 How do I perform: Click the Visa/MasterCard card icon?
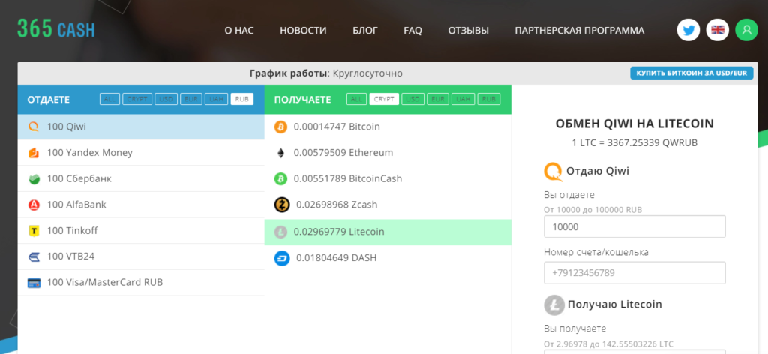pos(34,283)
